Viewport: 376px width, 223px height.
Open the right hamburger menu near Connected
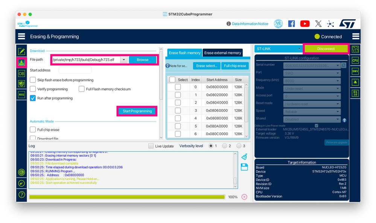(x=356, y=37)
